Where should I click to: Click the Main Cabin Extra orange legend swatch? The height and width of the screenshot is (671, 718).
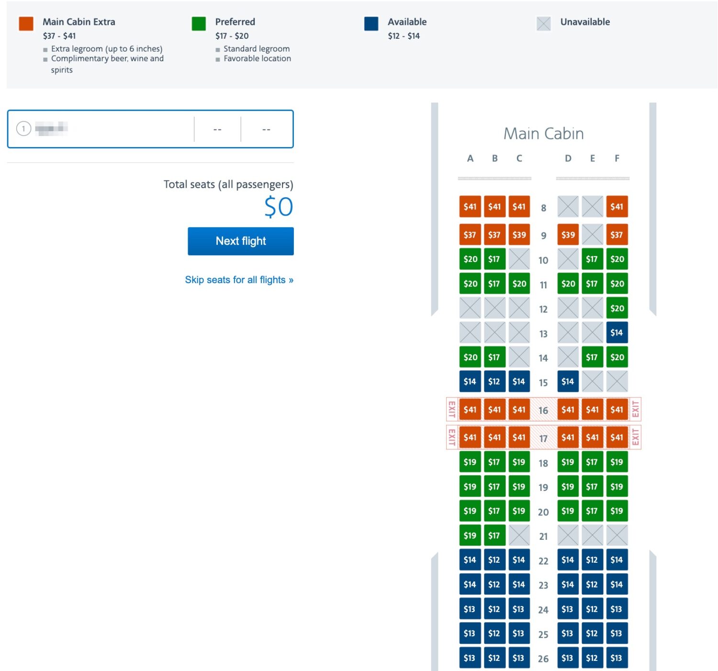pos(26,22)
